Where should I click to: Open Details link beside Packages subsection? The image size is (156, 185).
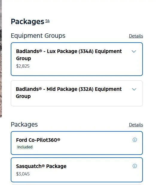tap(136, 125)
